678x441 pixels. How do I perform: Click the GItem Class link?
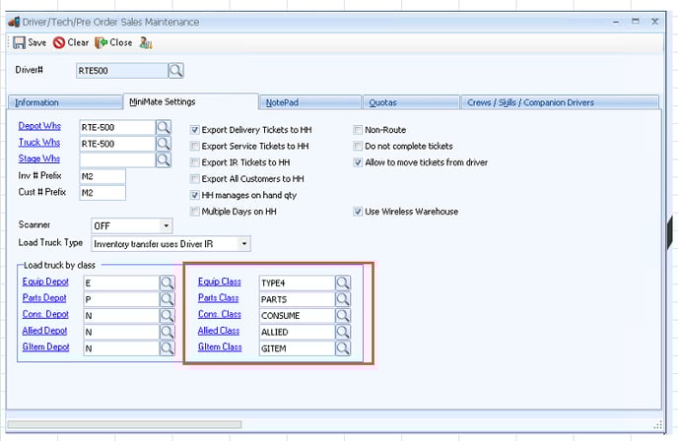(220, 346)
